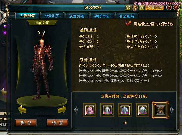The height and width of the screenshot is (135, 182).
Task: Open the golden emblem icon in title bar
Action: (x=135, y=8)
